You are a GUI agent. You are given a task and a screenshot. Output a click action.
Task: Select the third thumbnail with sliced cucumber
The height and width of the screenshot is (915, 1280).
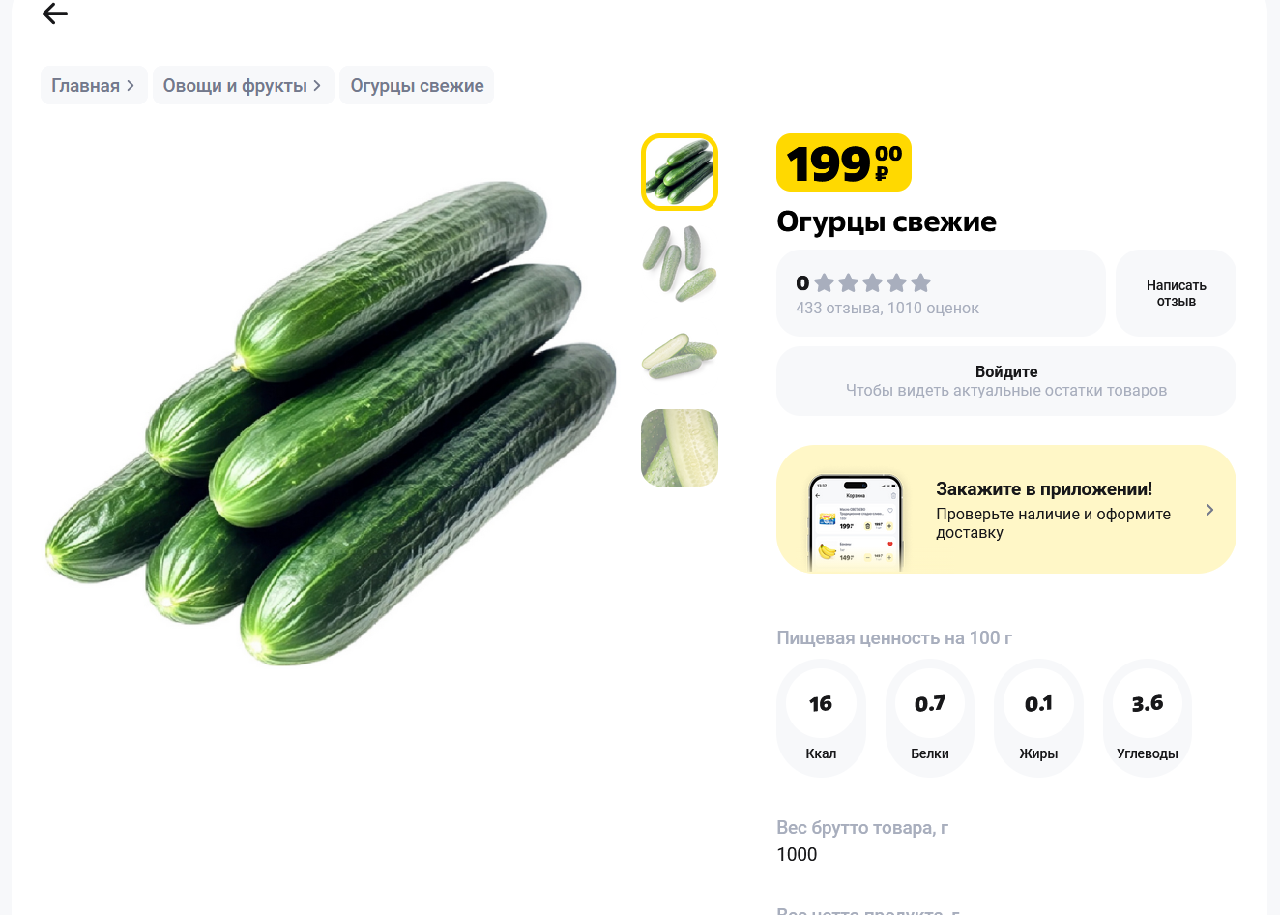tap(680, 355)
